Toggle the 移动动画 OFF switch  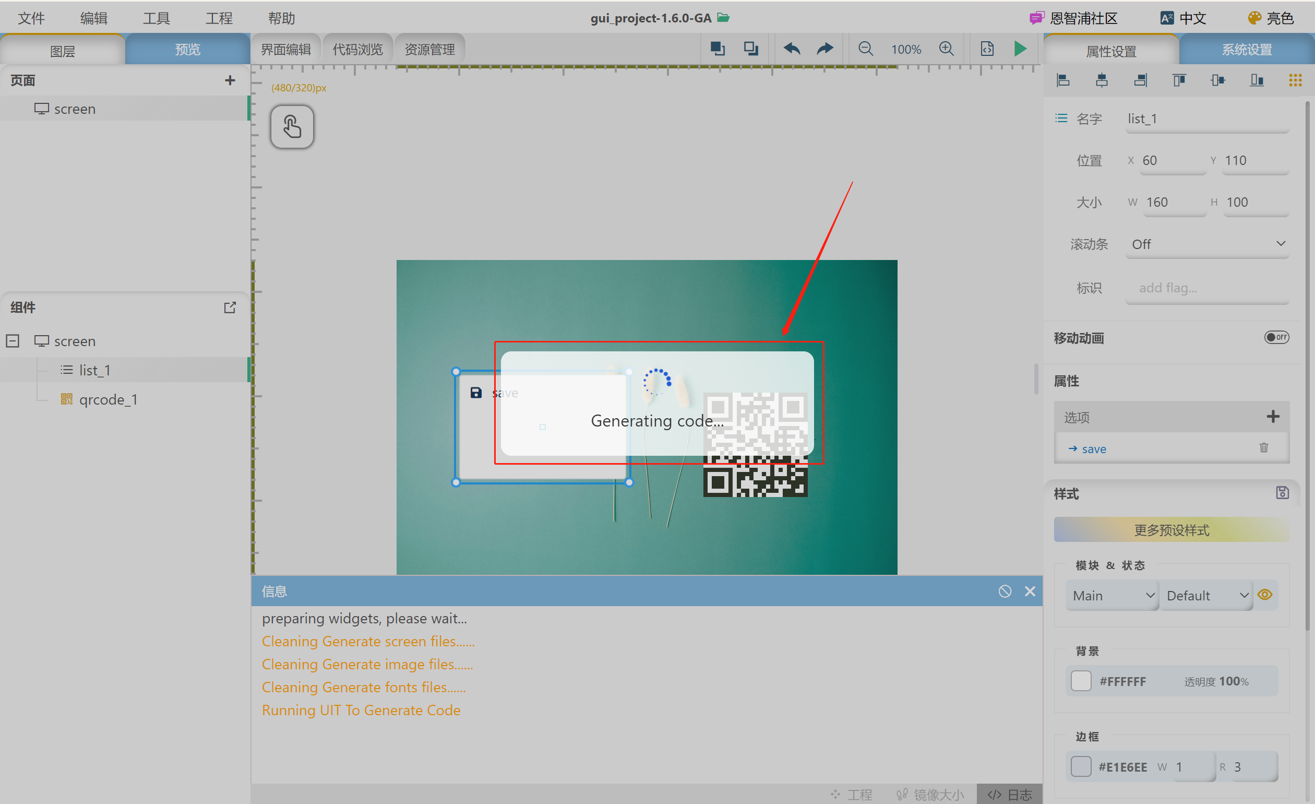tap(1276, 337)
